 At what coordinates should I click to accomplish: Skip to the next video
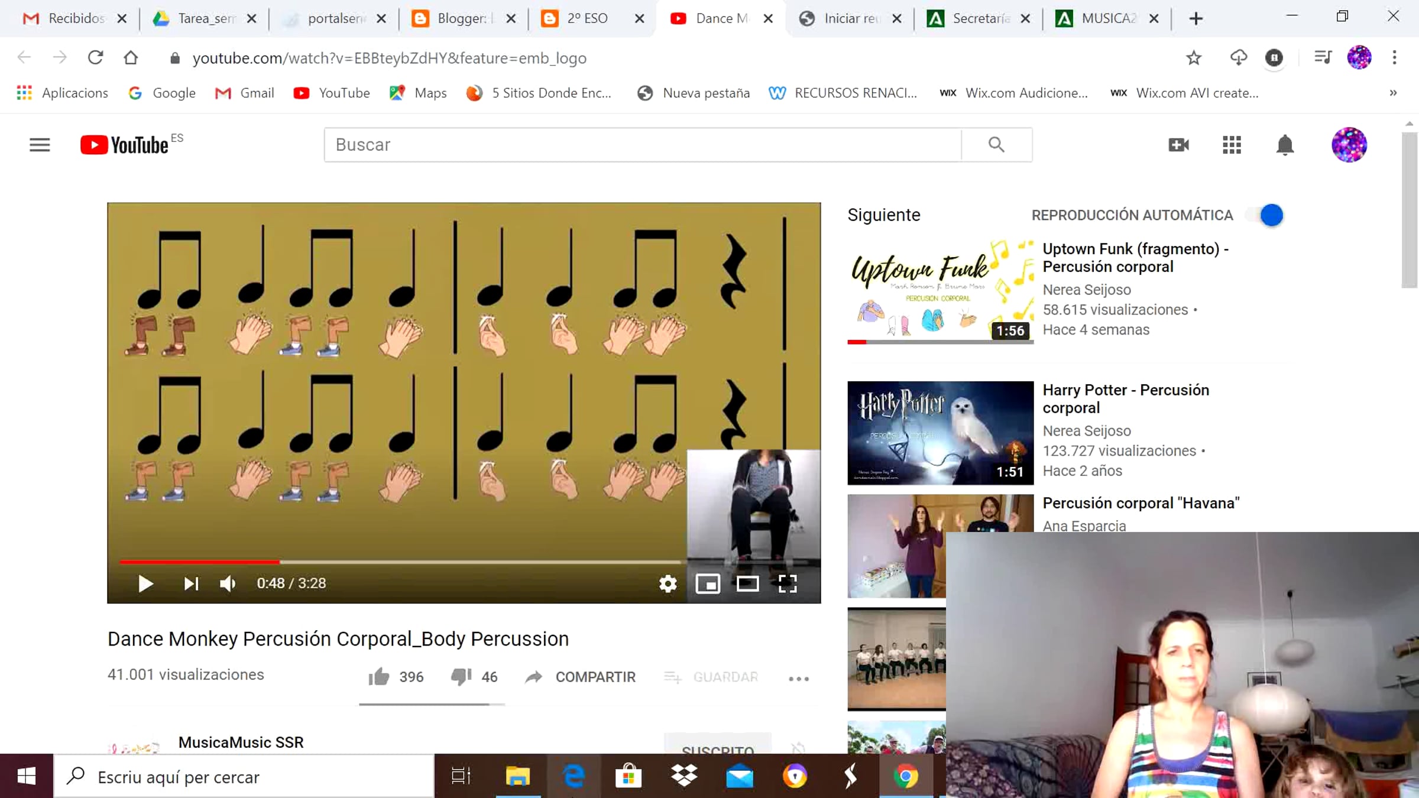[x=191, y=583]
